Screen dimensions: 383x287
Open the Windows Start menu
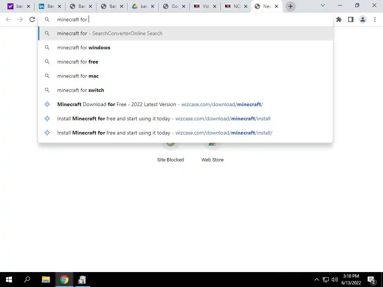[9, 280]
